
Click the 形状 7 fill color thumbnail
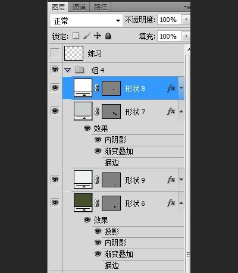pos(83,111)
